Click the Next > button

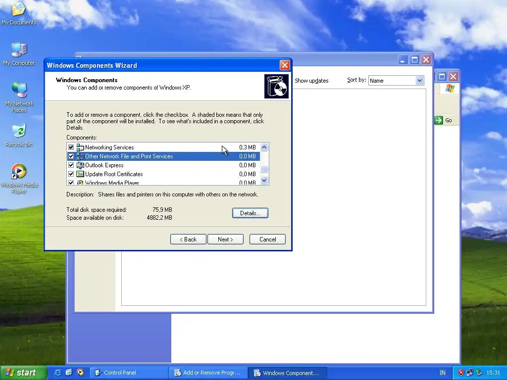click(225, 239)
